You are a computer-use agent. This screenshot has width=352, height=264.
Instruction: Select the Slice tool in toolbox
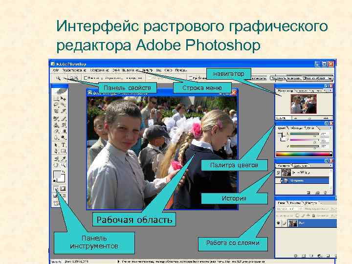tap(63, 111)
